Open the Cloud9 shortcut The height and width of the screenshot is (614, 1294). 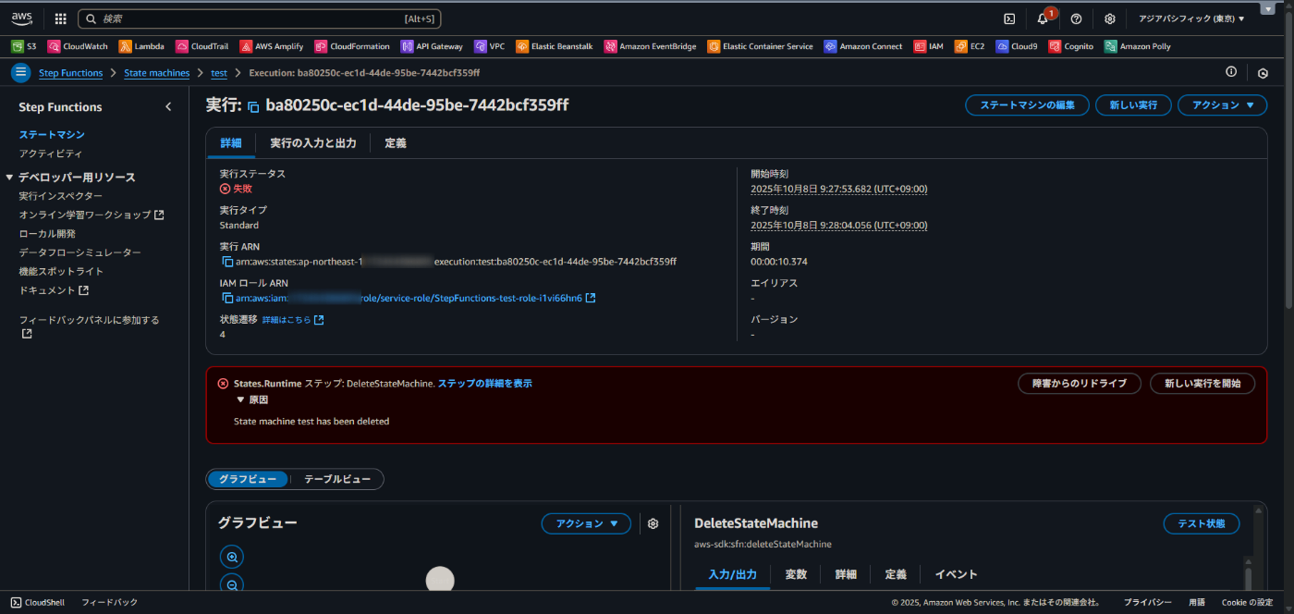pos(1017,46)
